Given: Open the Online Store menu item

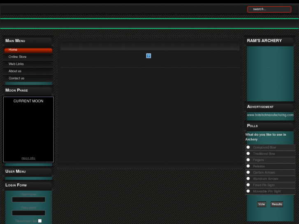Looking at the screenshot, I should (28, 57).
